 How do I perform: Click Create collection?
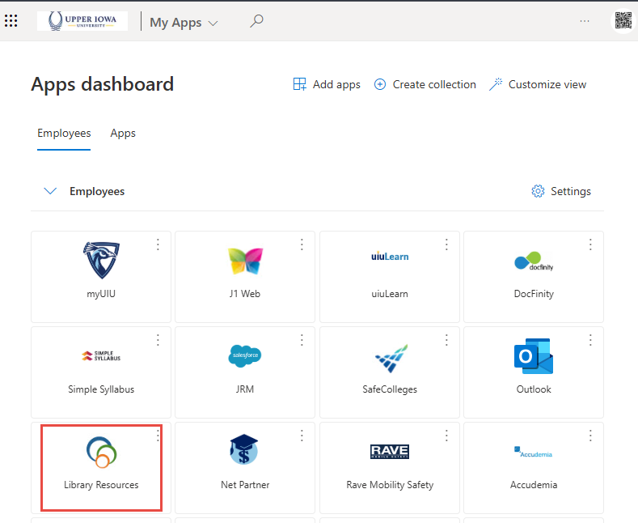click(x=425, y=84)
